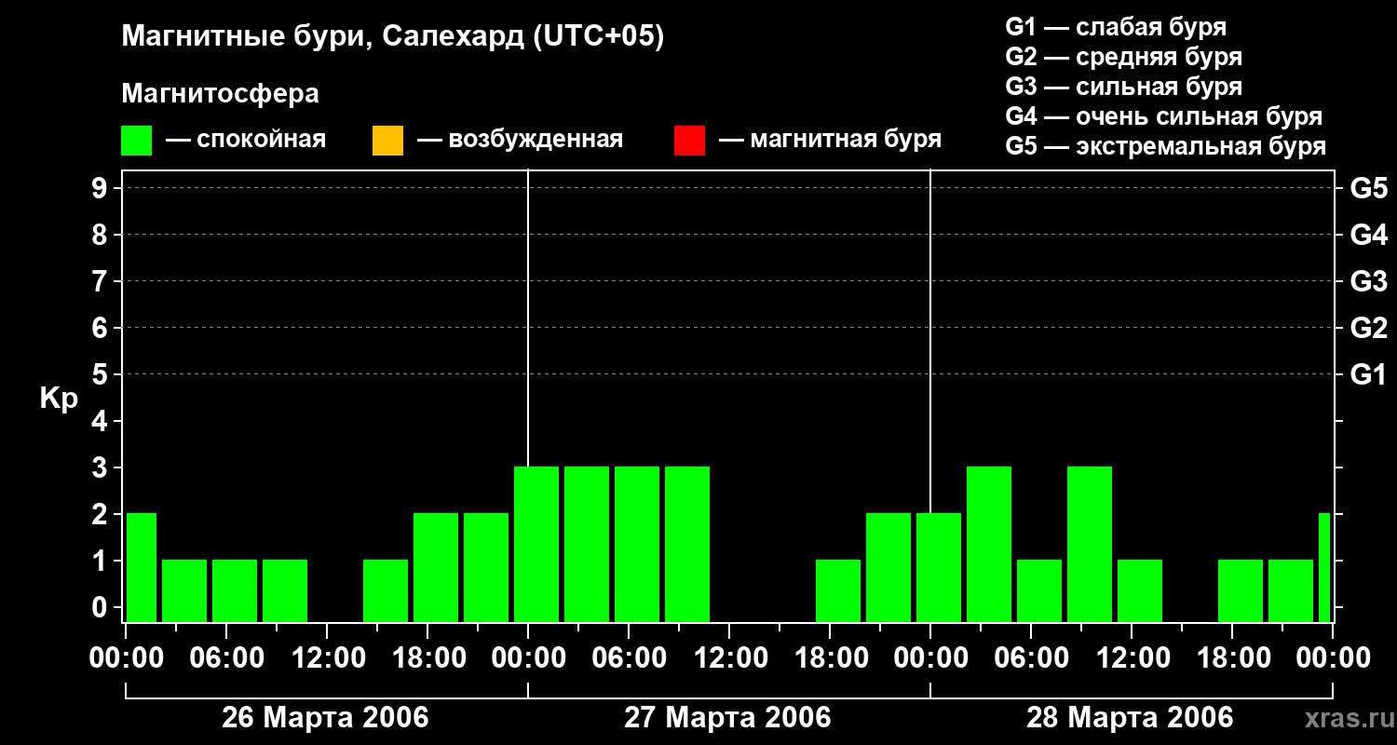The height and width of the screenshot is (745, 1397).
Task: Click the G4 label on the right axis
Action: [1368, 235]
